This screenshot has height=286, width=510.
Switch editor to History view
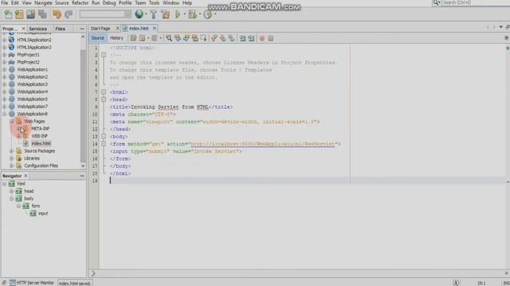pos(116,38)
